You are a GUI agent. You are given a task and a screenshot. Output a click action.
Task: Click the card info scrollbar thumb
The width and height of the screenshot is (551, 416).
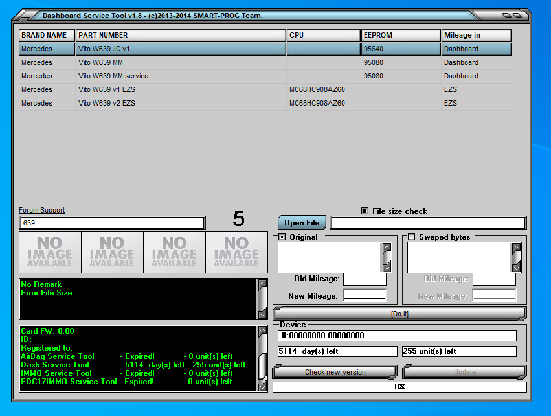coord(262,367)
